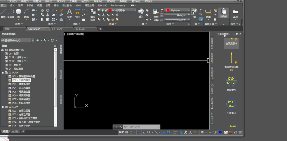Select the P03 - 墙体拆改图 sheet
This screenshot has width=287, height=141.
click(x=21, y=84)
